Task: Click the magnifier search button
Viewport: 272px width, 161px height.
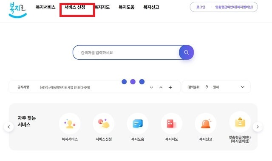Action: (186, 53)
